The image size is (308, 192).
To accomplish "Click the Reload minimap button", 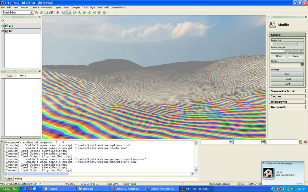I will [x=287, y=79].
